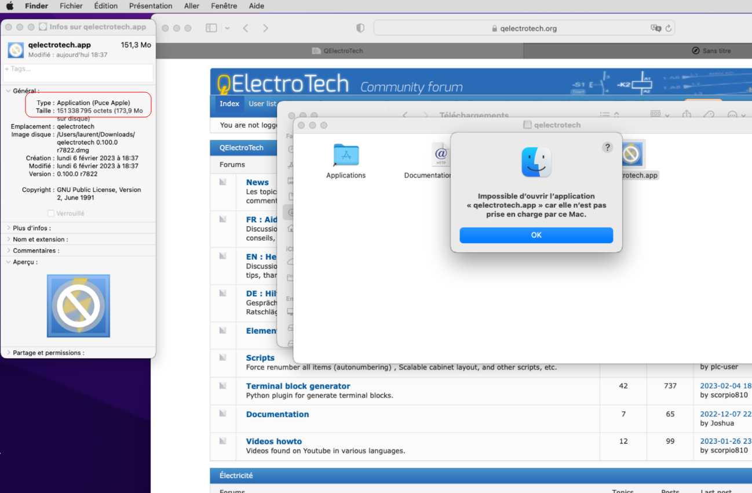
Task: Open the Scripts forum link
Action: pyautogui.click(x=260, y=358)
